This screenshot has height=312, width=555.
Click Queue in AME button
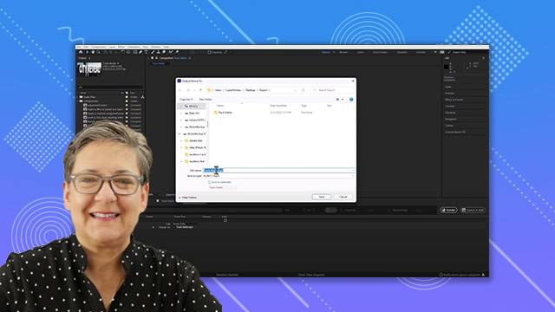click(473, 210)
